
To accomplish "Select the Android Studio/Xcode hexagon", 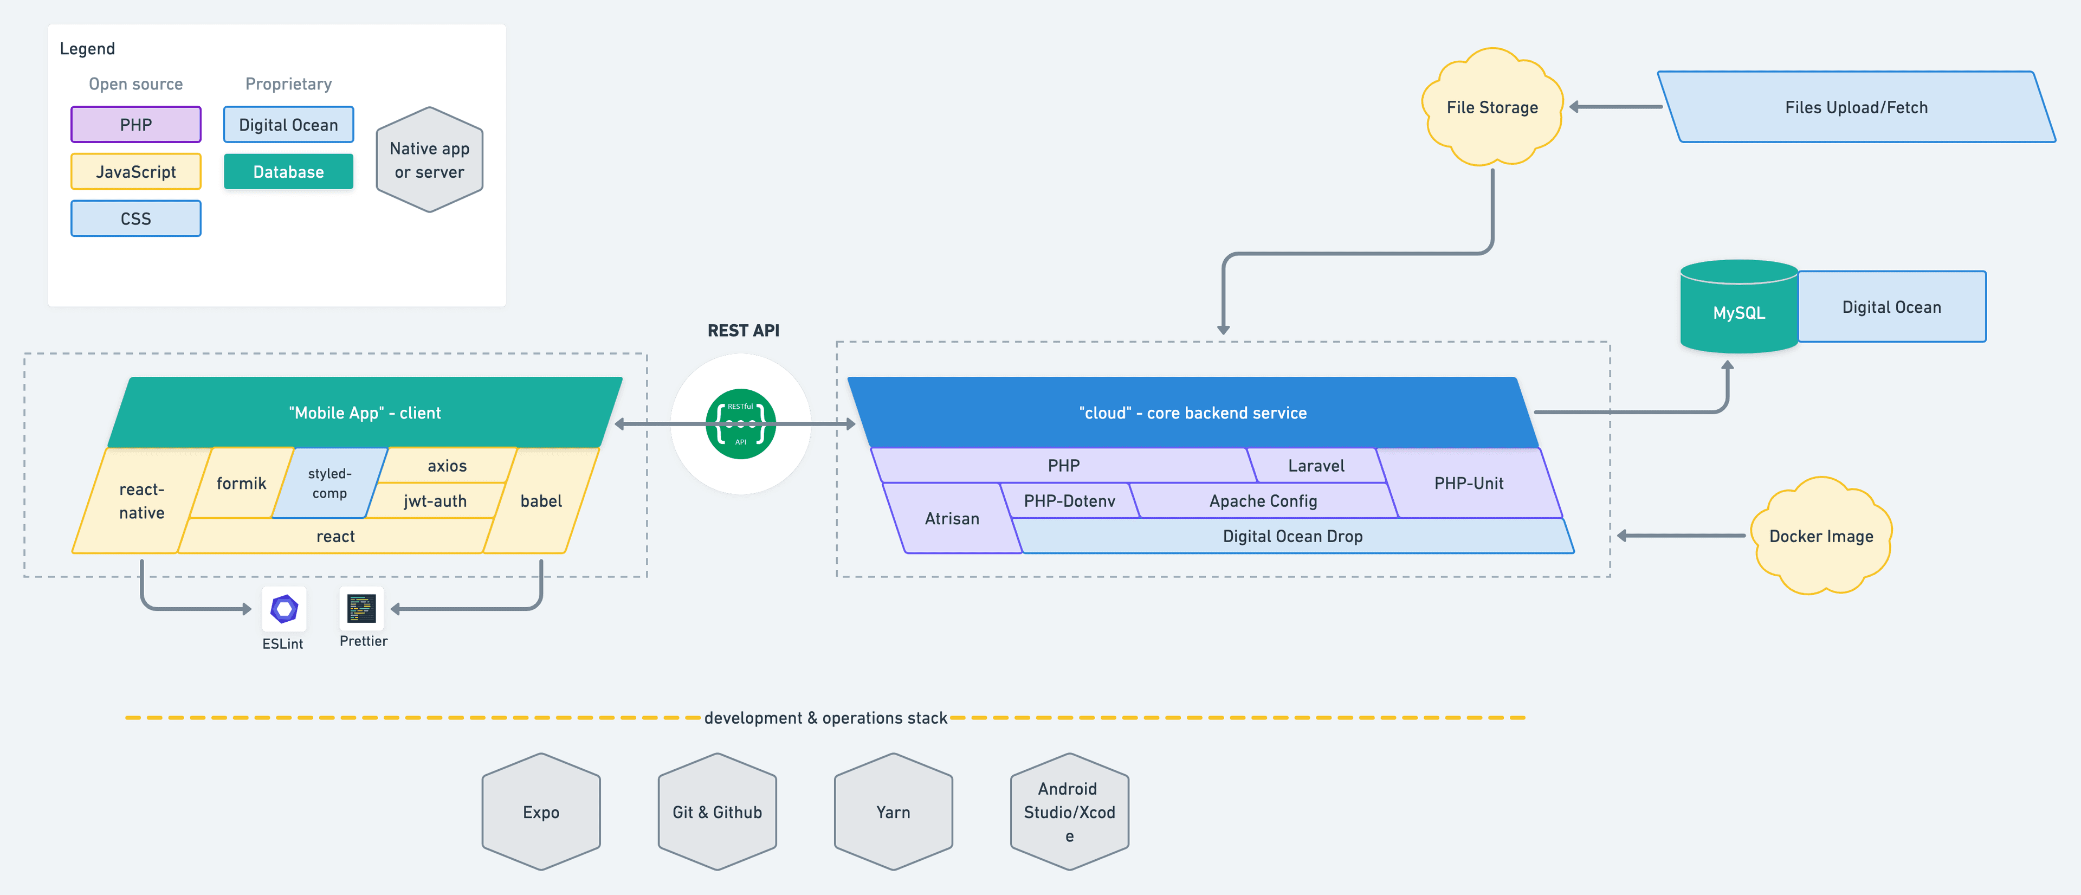I will 1069,812.
